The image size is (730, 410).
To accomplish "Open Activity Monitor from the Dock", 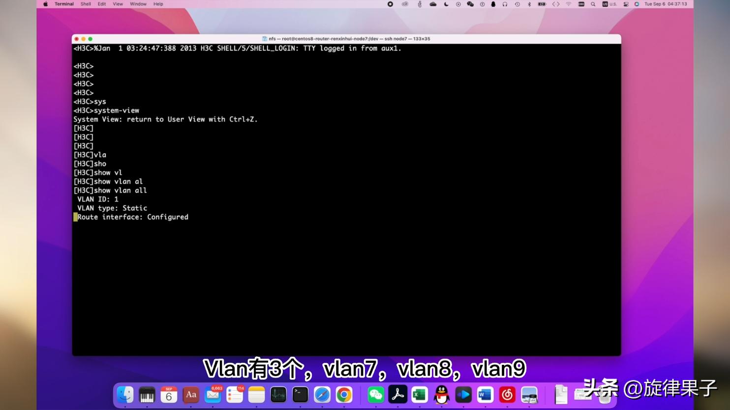I will click(278, 394).
